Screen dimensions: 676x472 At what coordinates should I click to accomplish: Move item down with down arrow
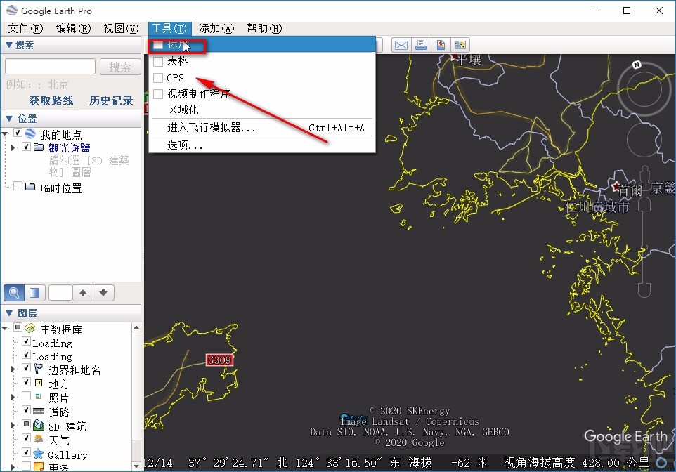(x=103, y=293)
